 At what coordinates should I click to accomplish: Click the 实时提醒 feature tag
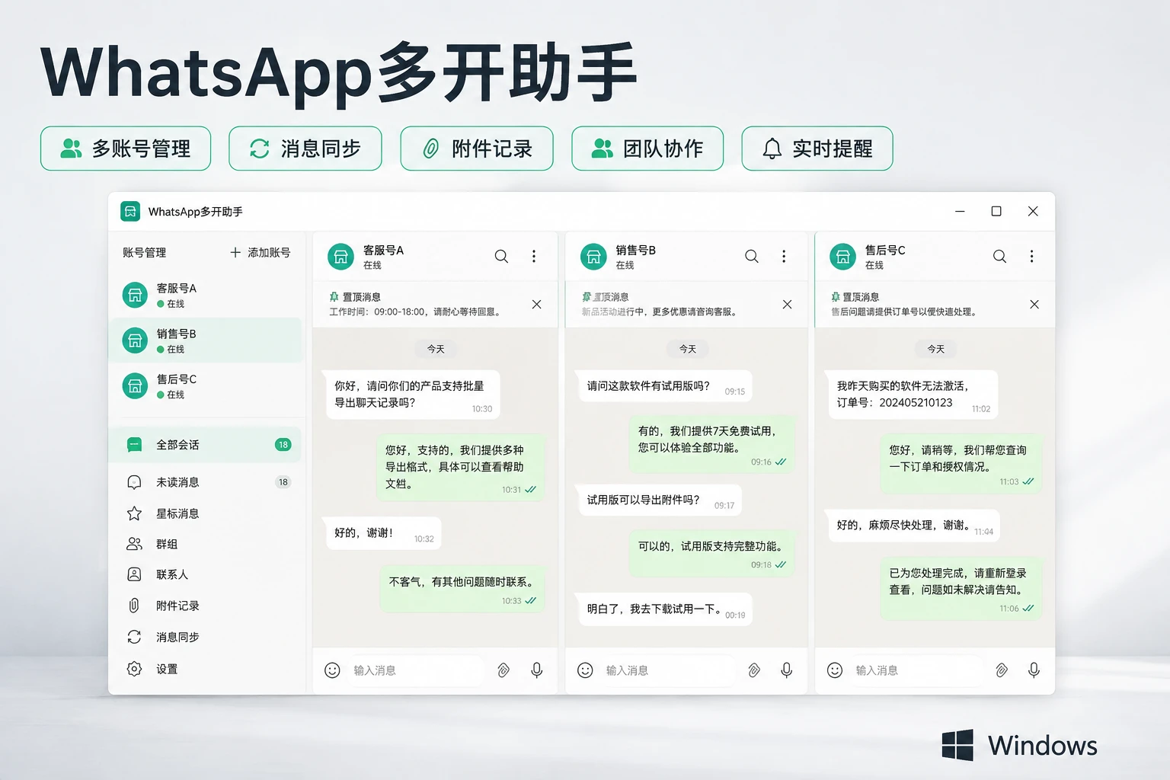[x=817, y=149]
